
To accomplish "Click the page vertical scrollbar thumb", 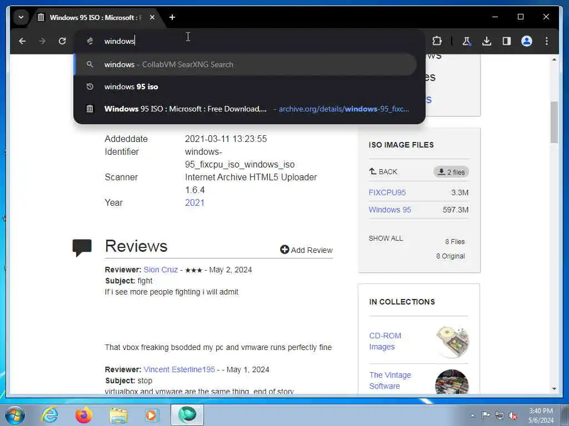I will 554,123.
